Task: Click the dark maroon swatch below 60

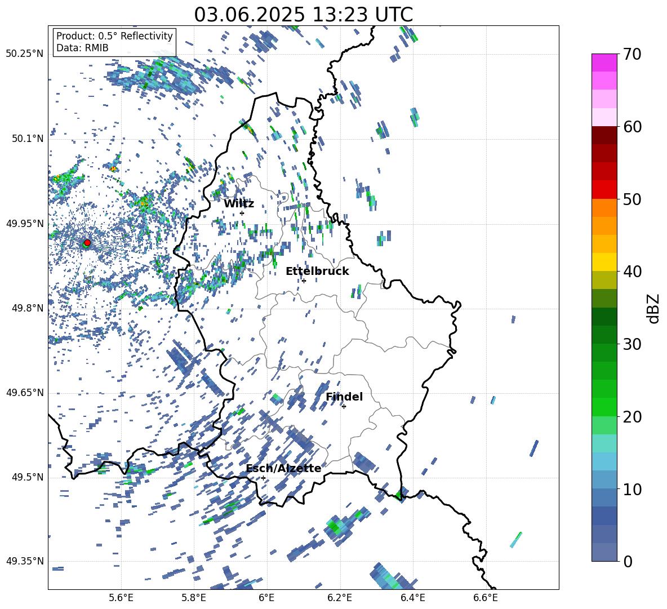Action: [x=604, y=135]
